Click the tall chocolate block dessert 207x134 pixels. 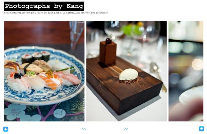108,53
